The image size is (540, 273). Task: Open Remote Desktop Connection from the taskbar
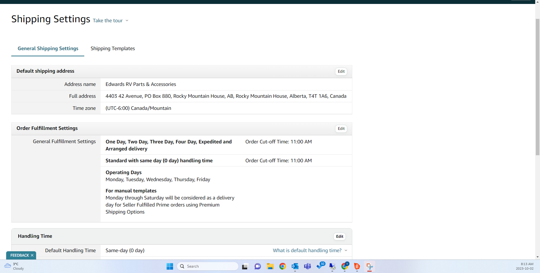click(332, 266)
